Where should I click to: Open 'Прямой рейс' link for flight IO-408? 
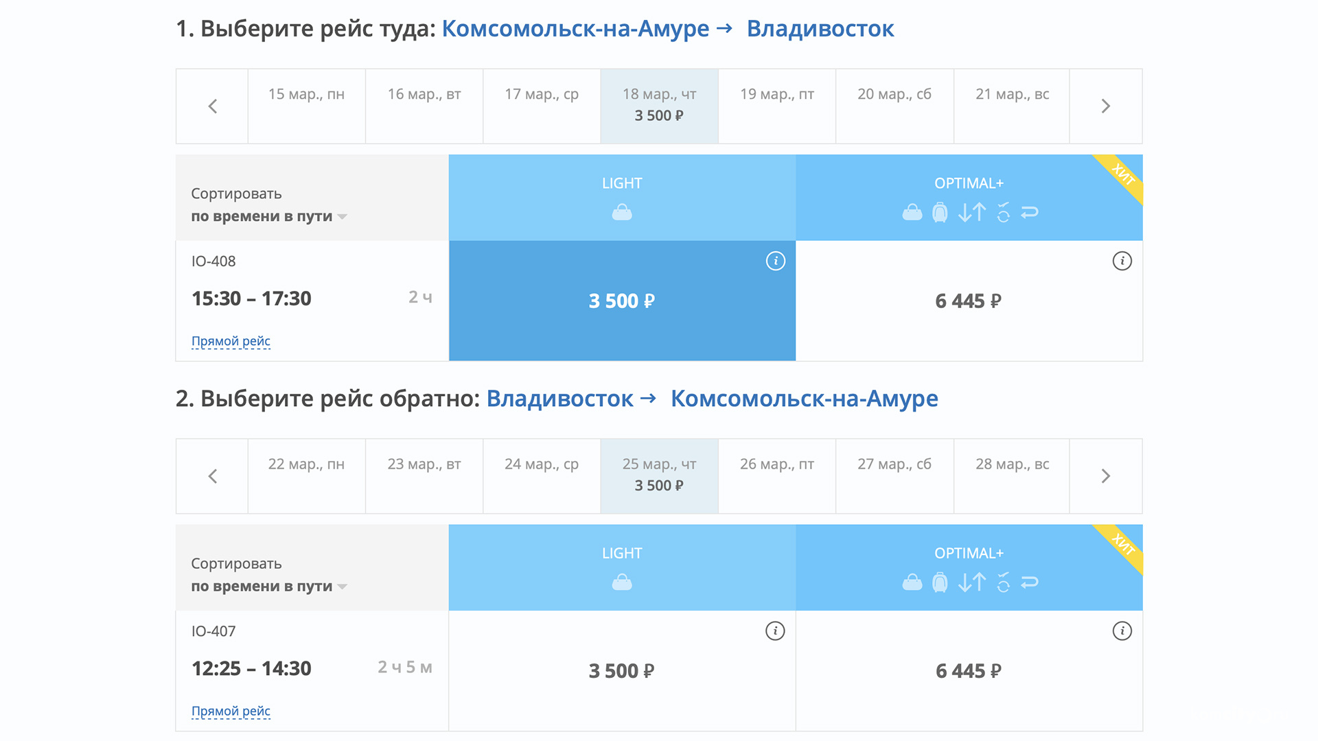click(231, 341)
